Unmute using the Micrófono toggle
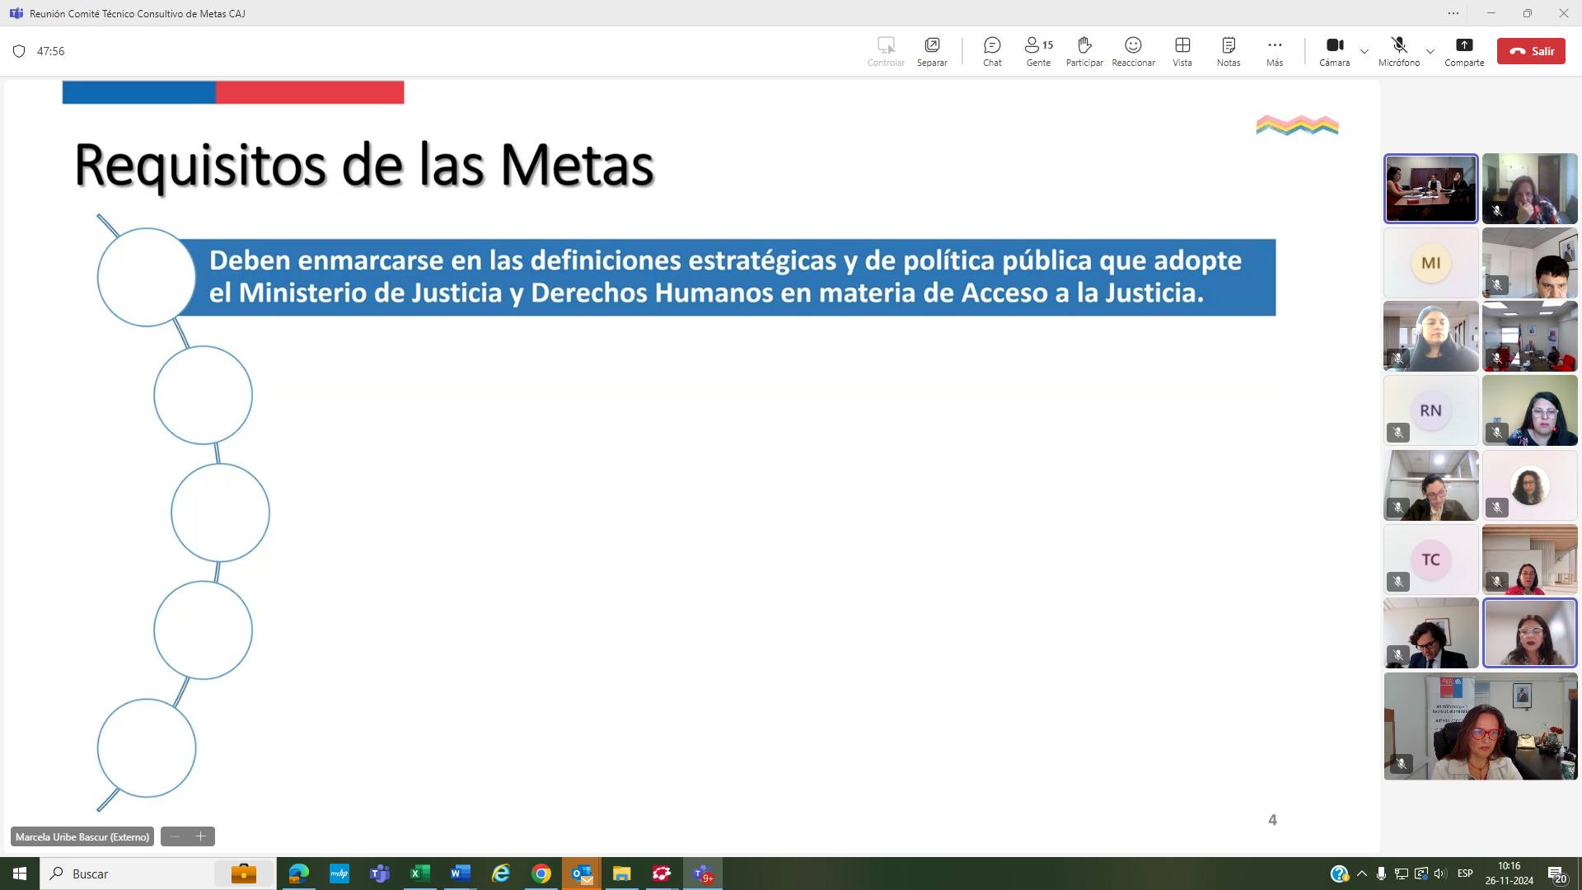The height and width of the screenshot is (890, 1582). point(1398,45)
